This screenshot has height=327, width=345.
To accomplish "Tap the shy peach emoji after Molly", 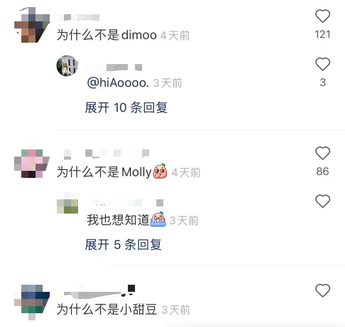I will click(x=160, y=171).
